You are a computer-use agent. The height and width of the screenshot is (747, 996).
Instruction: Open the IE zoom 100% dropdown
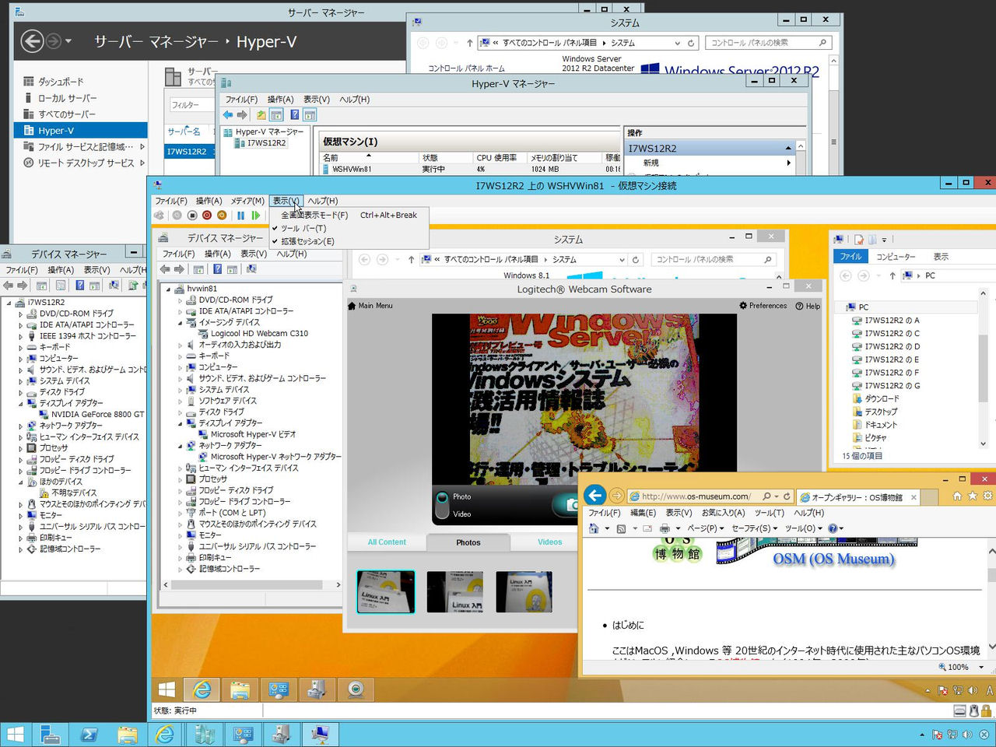[980, 667]
